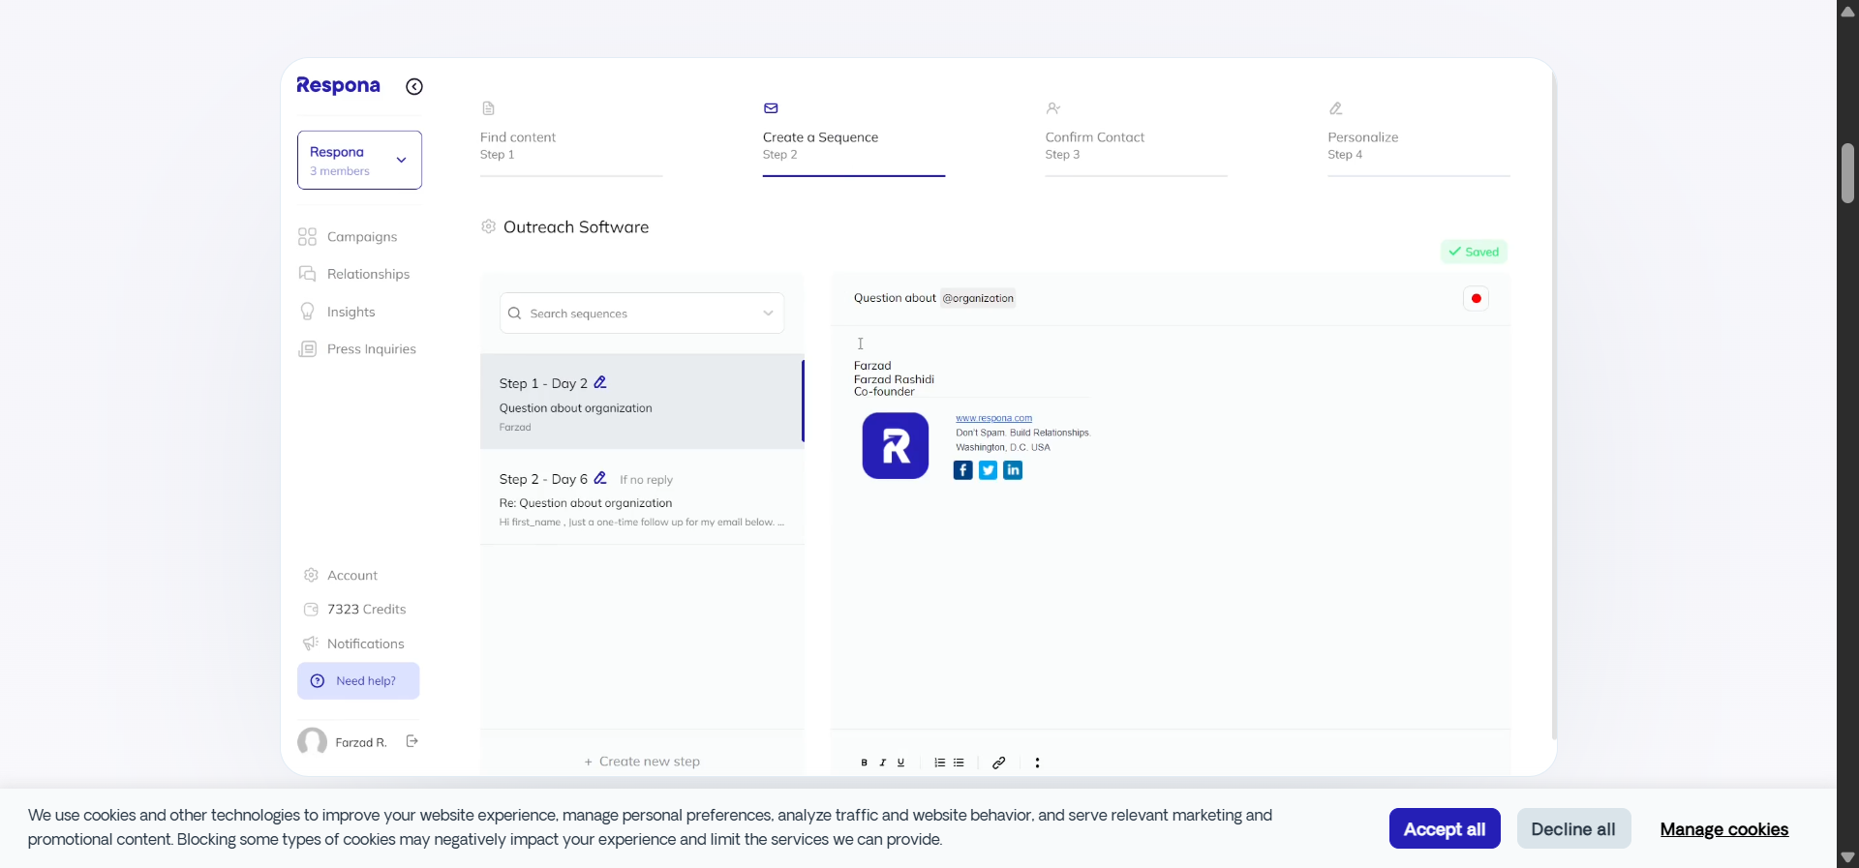
Task: Click the red record dot button
Action: tap(1476, 299)
